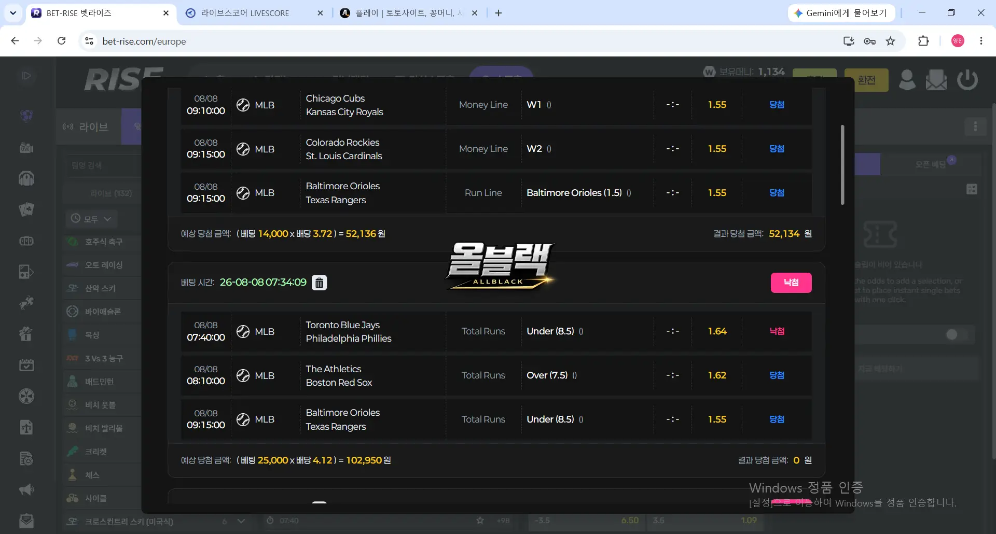Image resolution: width=996 pixels, height=534 pixels.
Task: Open the three-dot options in bet slip panel
Action: coord(975,127)
